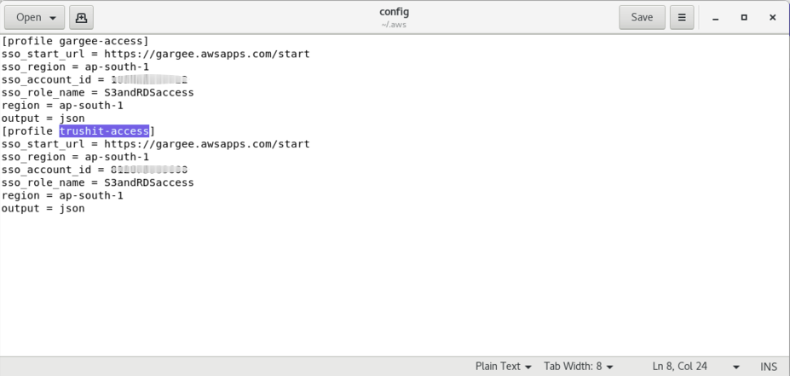Open the Plain Text language selector
This screenshot has height=376, width=790.
tap(503, 367)
